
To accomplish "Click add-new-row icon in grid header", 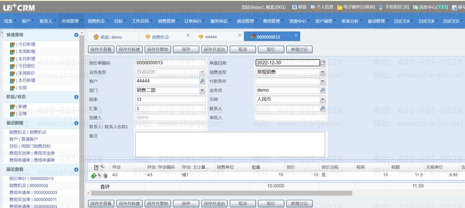I will pyautogui.click(x=96, y=167).
